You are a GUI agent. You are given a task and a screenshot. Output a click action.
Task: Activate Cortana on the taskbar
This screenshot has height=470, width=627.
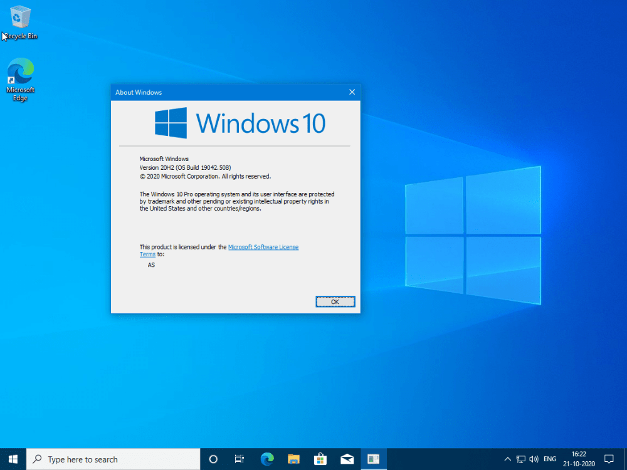tap(213, 459)
